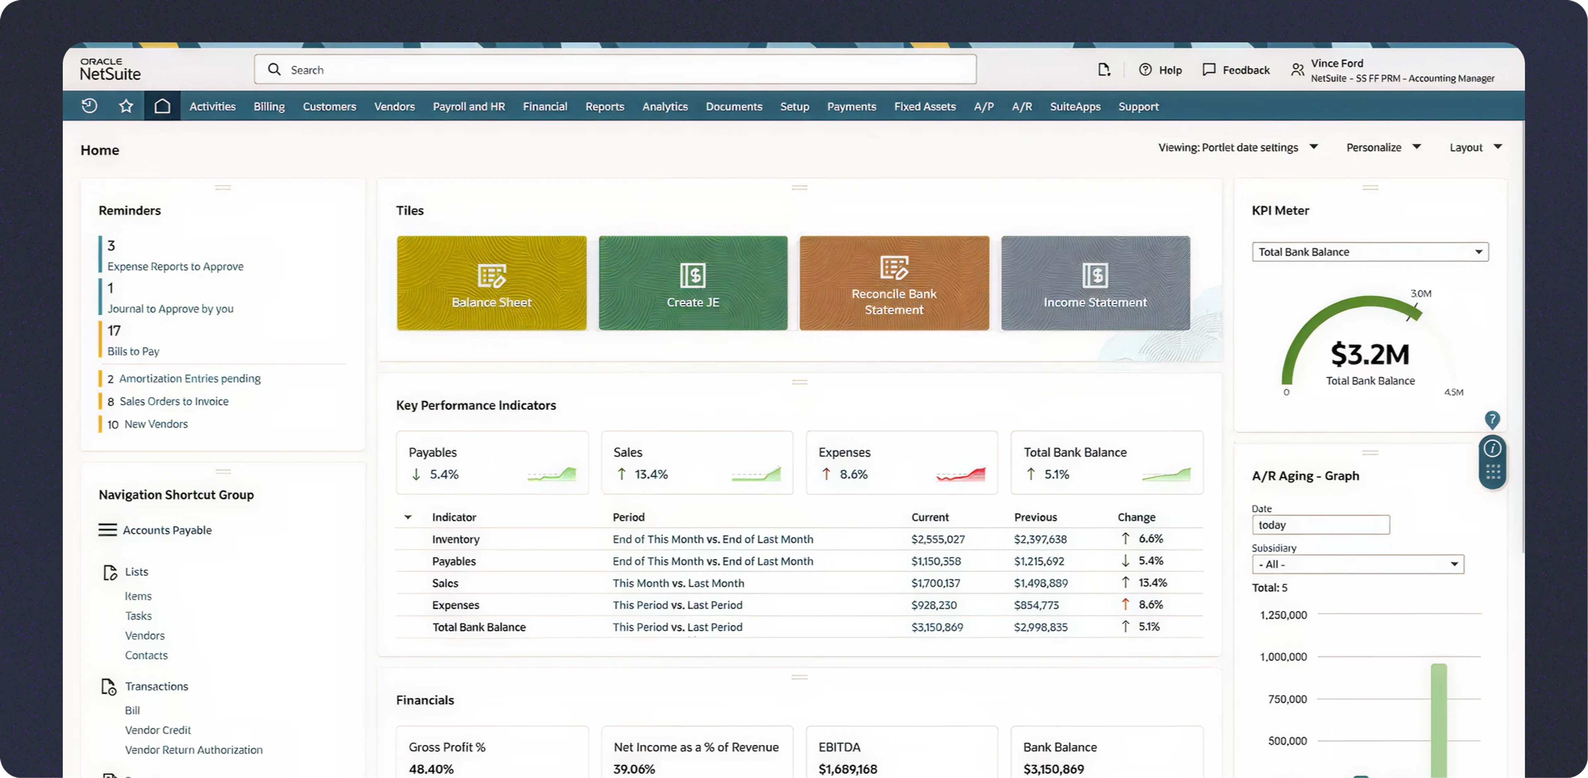Go to the Home dashboard icon
Viewport: 1588px width, 778px height.
point(162,106)
